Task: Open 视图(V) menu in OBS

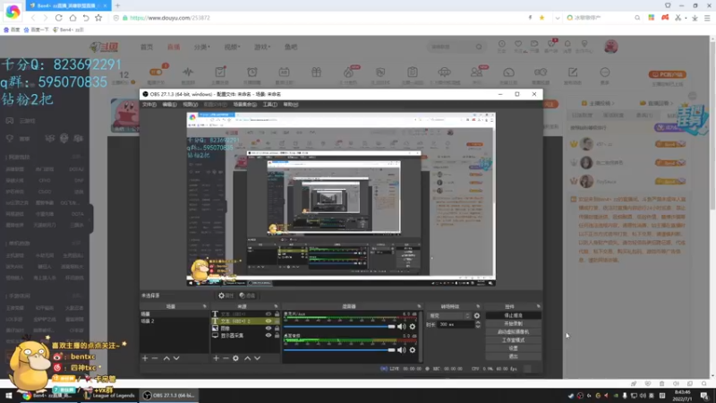Action: click(190, 105)
